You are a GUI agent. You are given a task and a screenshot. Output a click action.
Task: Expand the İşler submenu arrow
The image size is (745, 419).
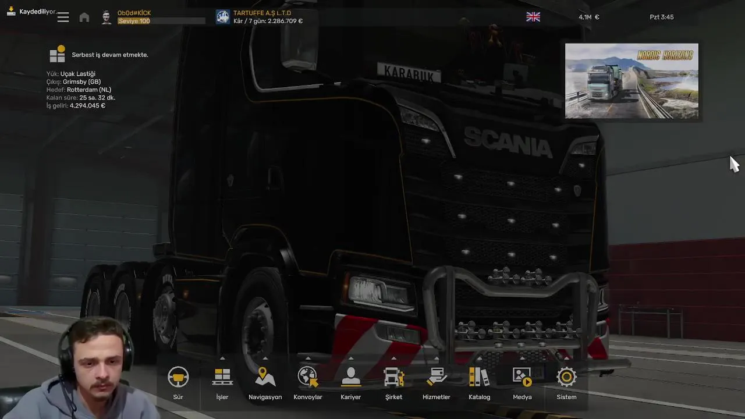pos(222,358)
